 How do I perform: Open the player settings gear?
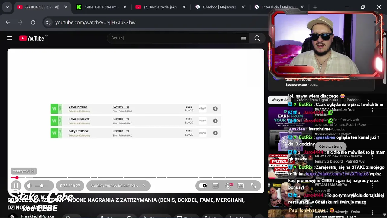click(x=228, y=186)
